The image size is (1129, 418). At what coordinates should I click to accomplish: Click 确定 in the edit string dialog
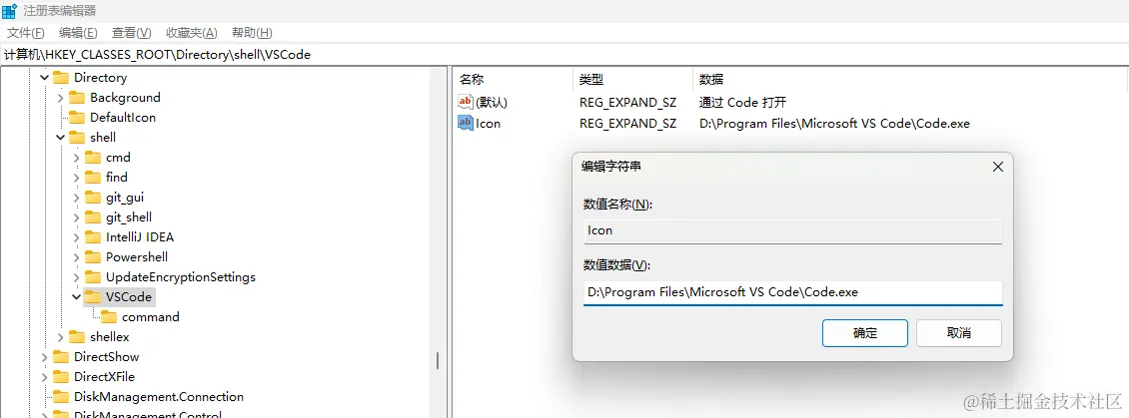point(865,333)
